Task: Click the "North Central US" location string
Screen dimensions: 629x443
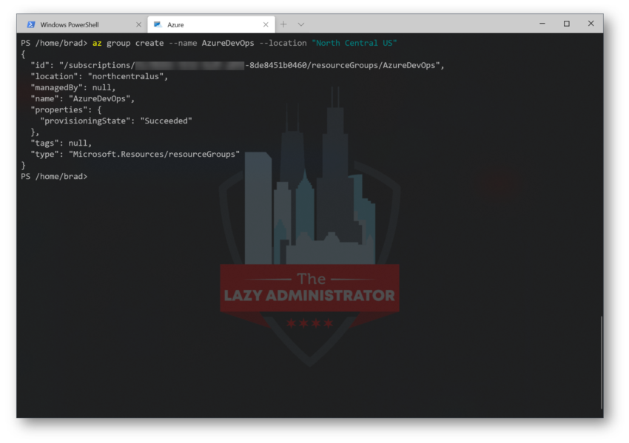Action: (x=354, y=43)
